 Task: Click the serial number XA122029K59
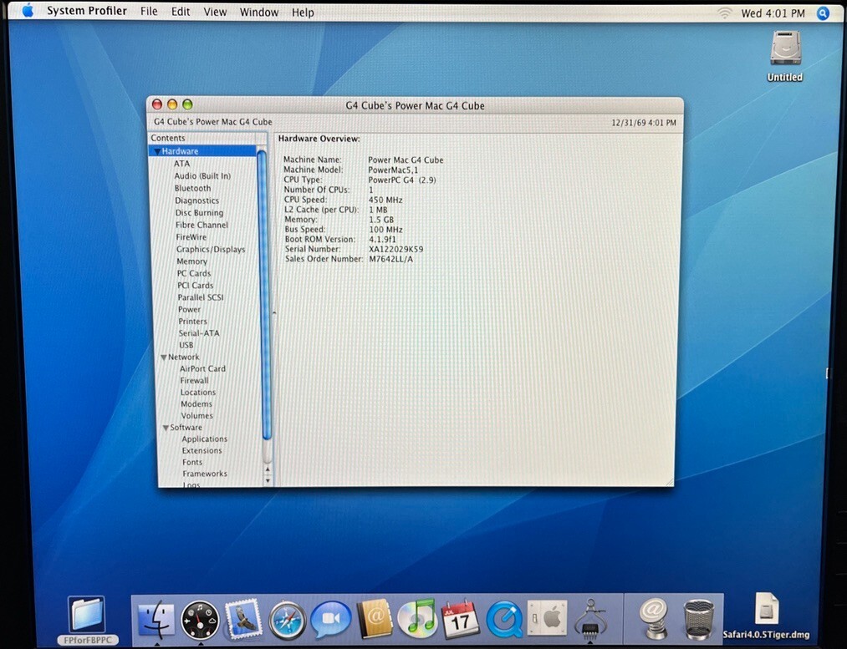(x=396, y=249)
